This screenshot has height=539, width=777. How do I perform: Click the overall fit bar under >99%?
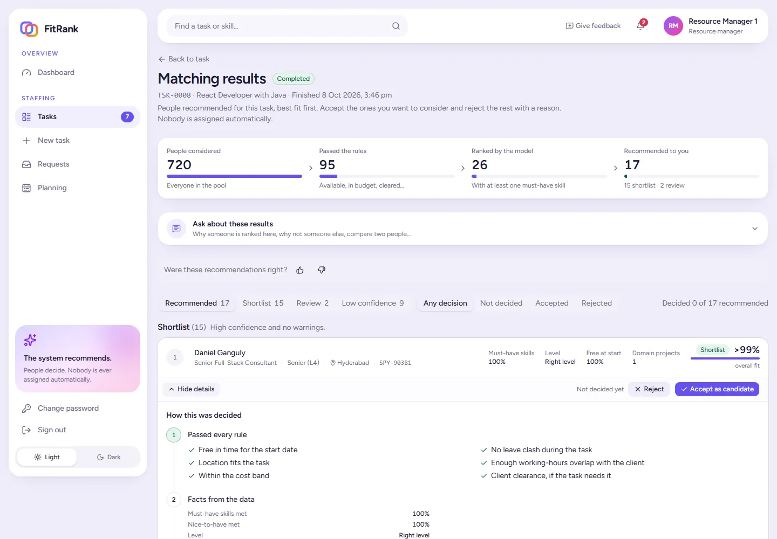point(725,358)
